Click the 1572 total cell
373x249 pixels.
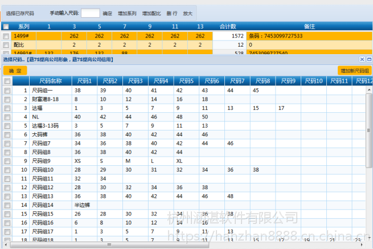coord(229,36)
